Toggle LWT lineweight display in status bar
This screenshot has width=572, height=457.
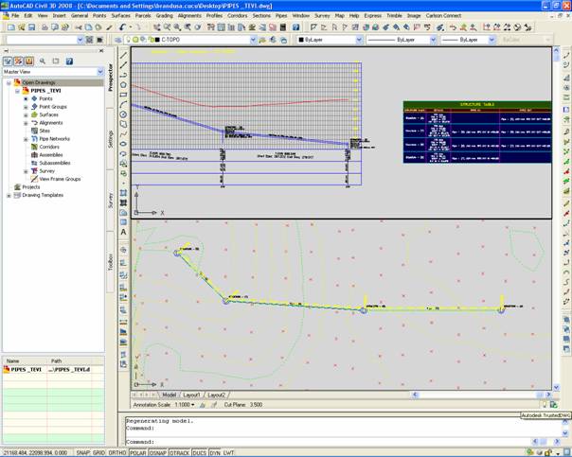coord(228,453)
